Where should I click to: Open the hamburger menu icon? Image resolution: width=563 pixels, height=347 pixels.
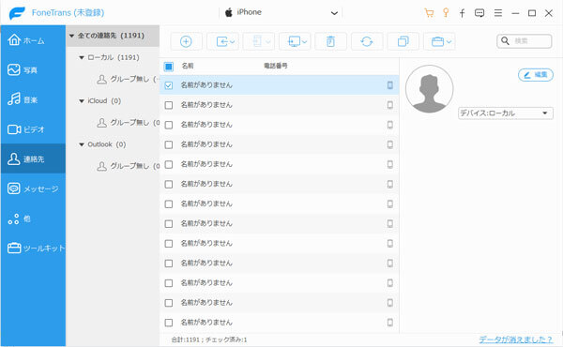[x=498, y=13]
